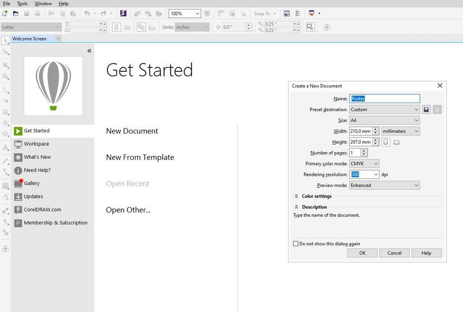Click the Name field containing Poster
463x312 pixels.
coord(384,99)
